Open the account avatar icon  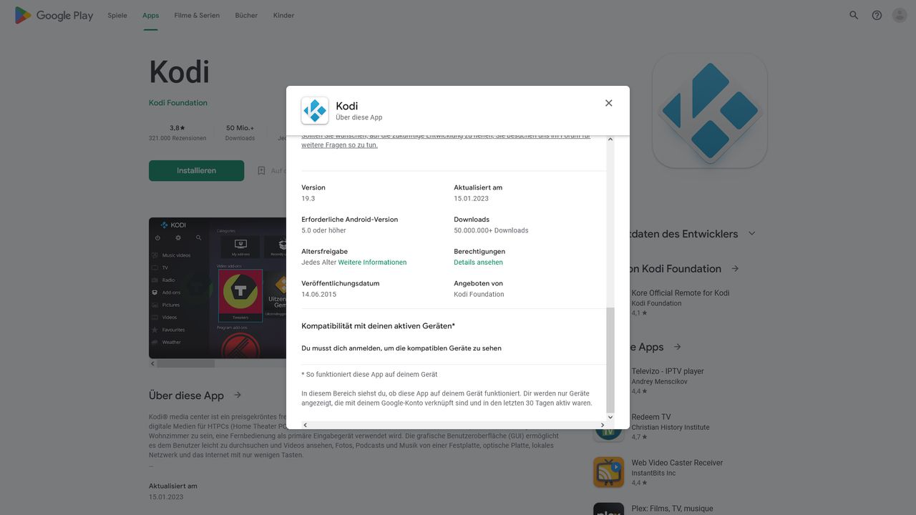coord(900,15)
